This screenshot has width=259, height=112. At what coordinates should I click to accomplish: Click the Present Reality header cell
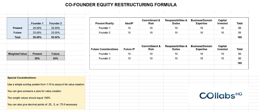pos(104,23)
